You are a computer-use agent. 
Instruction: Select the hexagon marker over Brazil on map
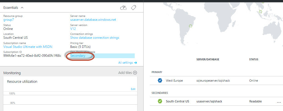(191, 26)
